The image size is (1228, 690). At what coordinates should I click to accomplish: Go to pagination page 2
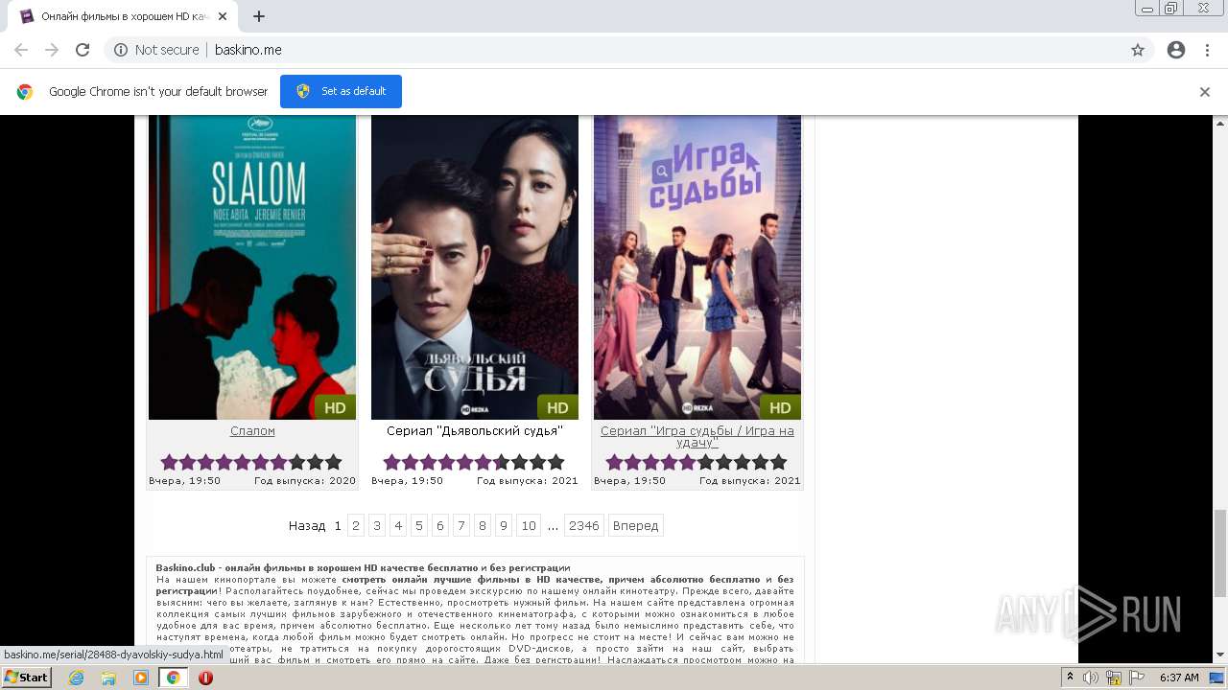coord(356,525)
